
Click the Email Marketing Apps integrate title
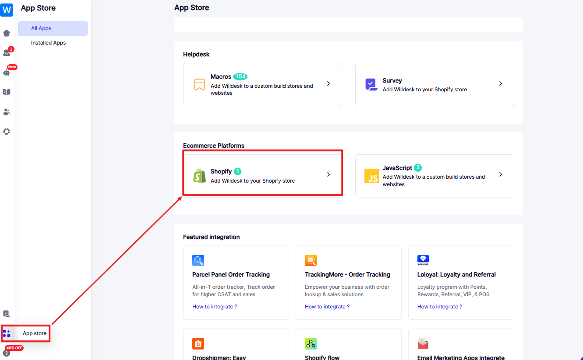point(461,357)
